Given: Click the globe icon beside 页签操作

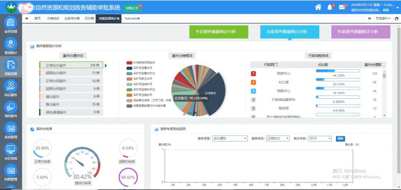Looking at the screenshot, I should pyautogui.click(x=397, y=18).
